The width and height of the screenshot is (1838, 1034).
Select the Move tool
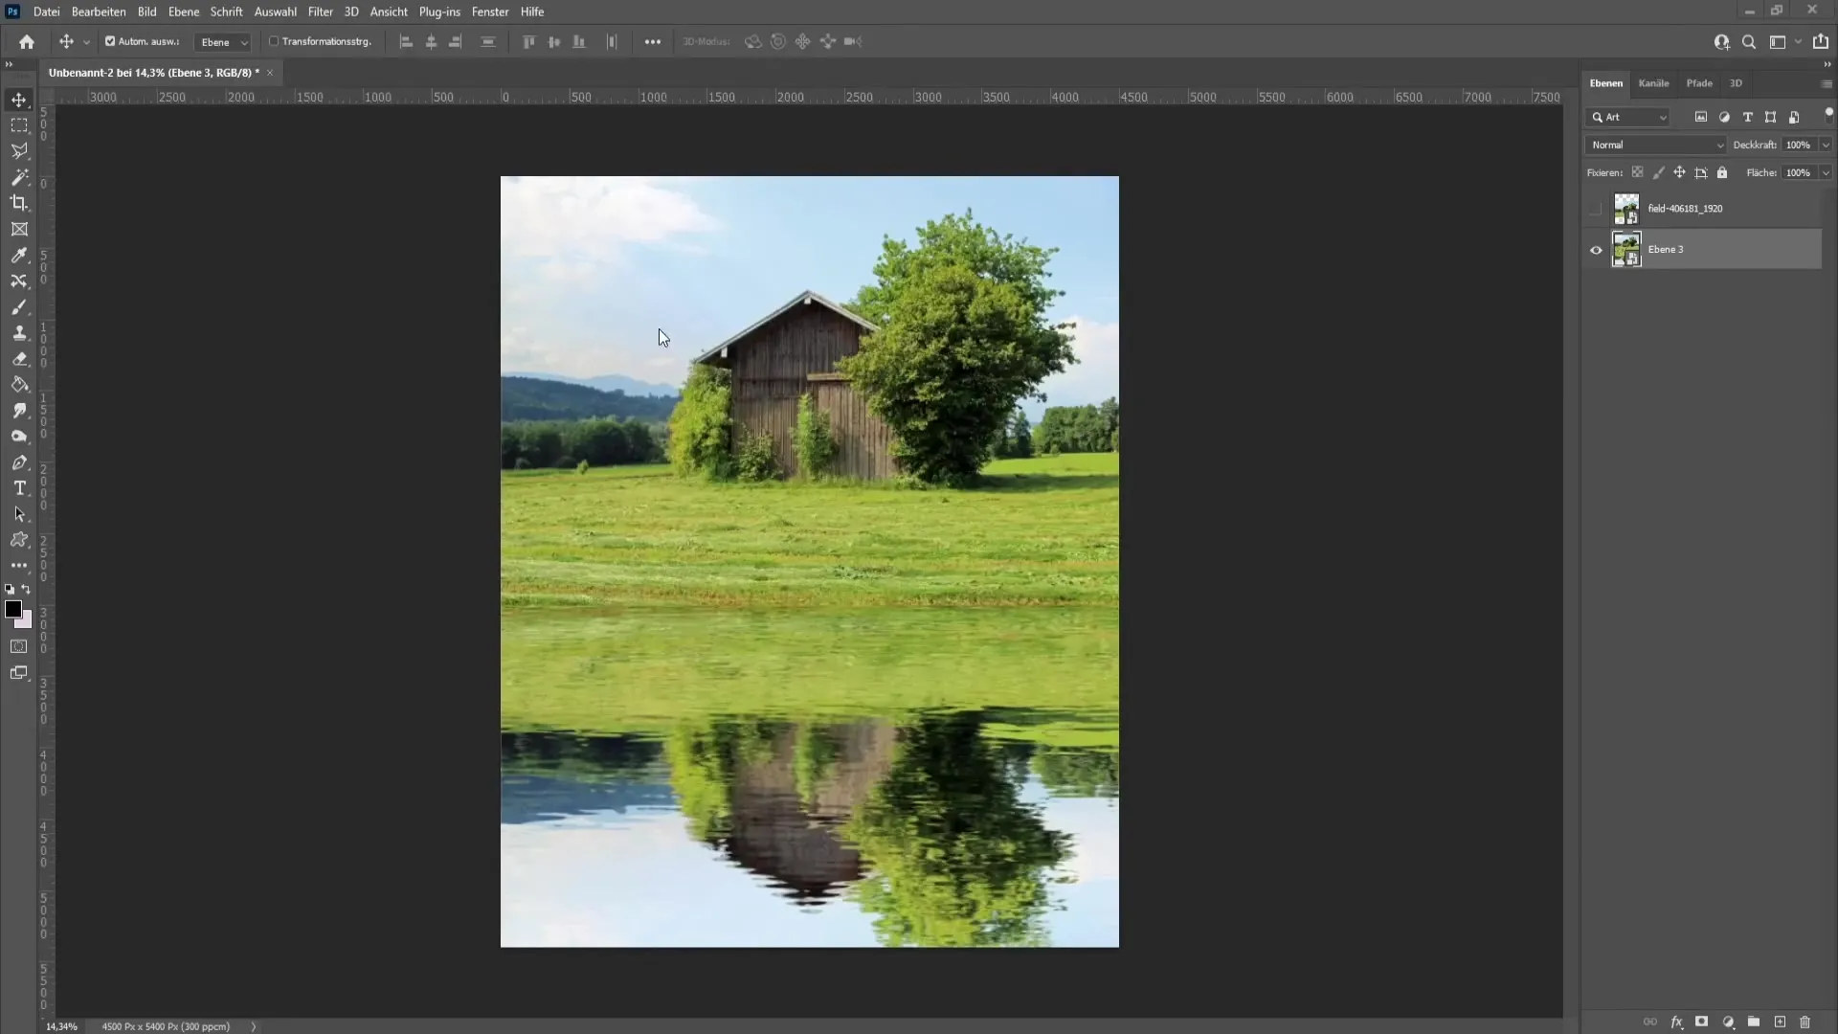click(x=19, y=99)
